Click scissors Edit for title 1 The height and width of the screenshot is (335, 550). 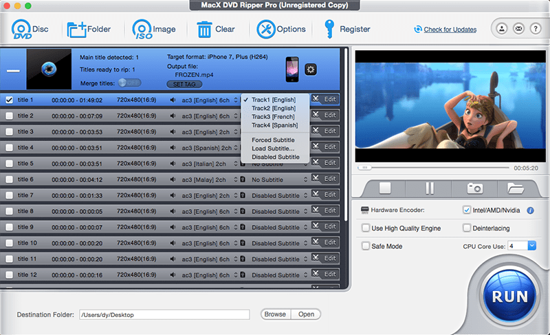(x=325, y=99)
